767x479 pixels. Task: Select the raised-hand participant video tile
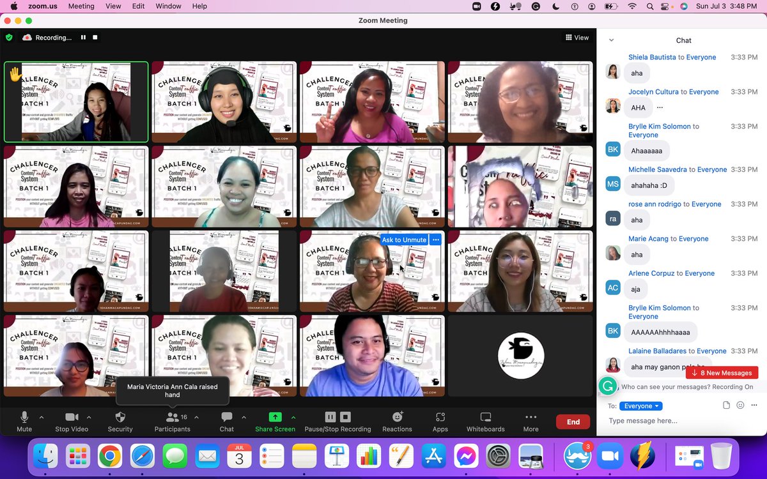[x=76, y=102]
